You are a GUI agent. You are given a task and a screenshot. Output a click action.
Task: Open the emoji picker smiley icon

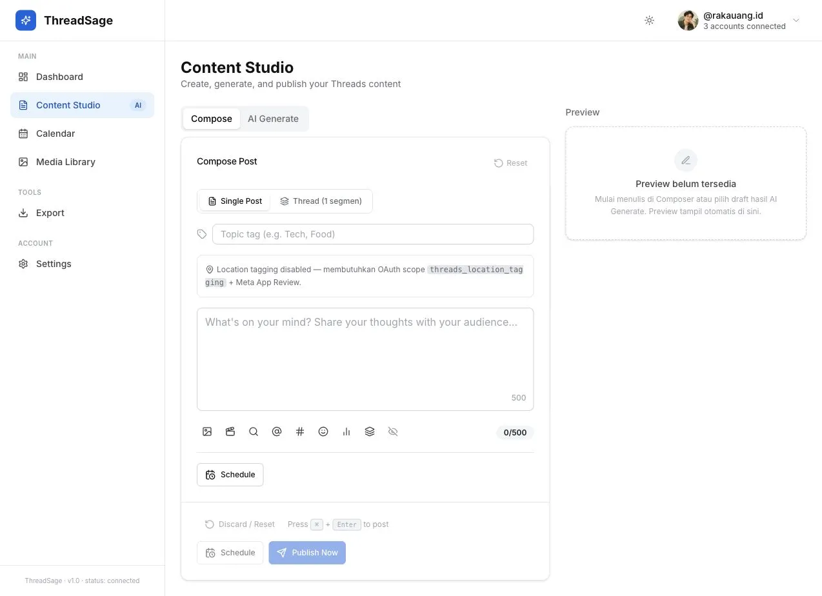323,432
